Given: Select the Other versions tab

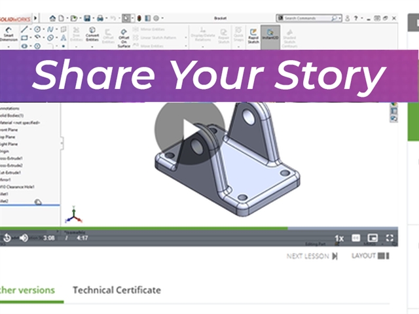Looking at the screenshot, I should [27, 290].
